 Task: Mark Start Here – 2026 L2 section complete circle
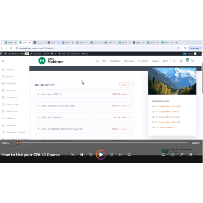coord(130,94)
